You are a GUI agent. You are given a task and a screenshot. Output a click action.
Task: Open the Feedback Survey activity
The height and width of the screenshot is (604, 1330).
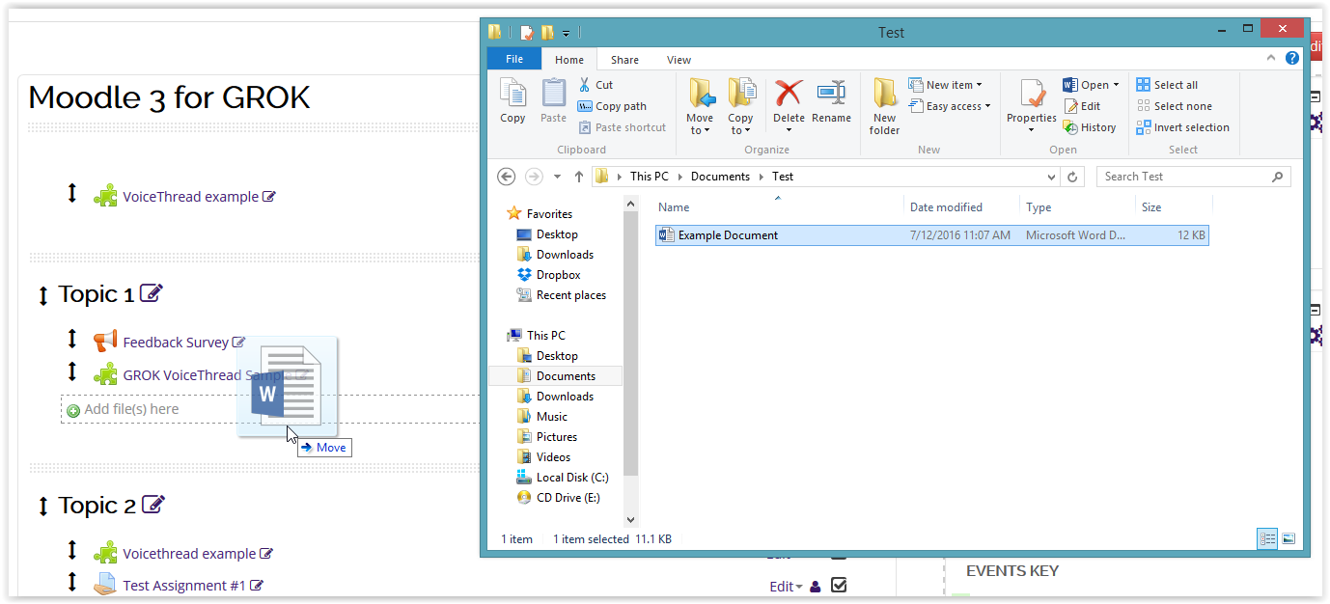pos(176,343)
